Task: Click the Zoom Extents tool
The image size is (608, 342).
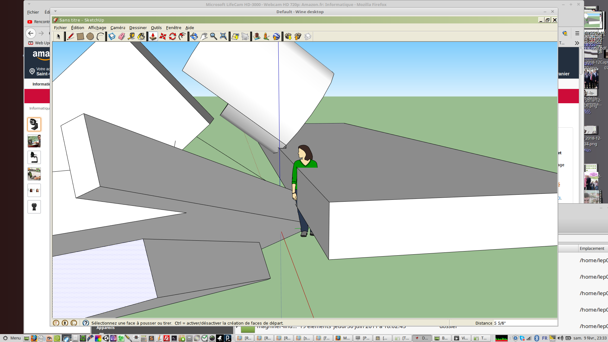Action: [x=224, y=36]
